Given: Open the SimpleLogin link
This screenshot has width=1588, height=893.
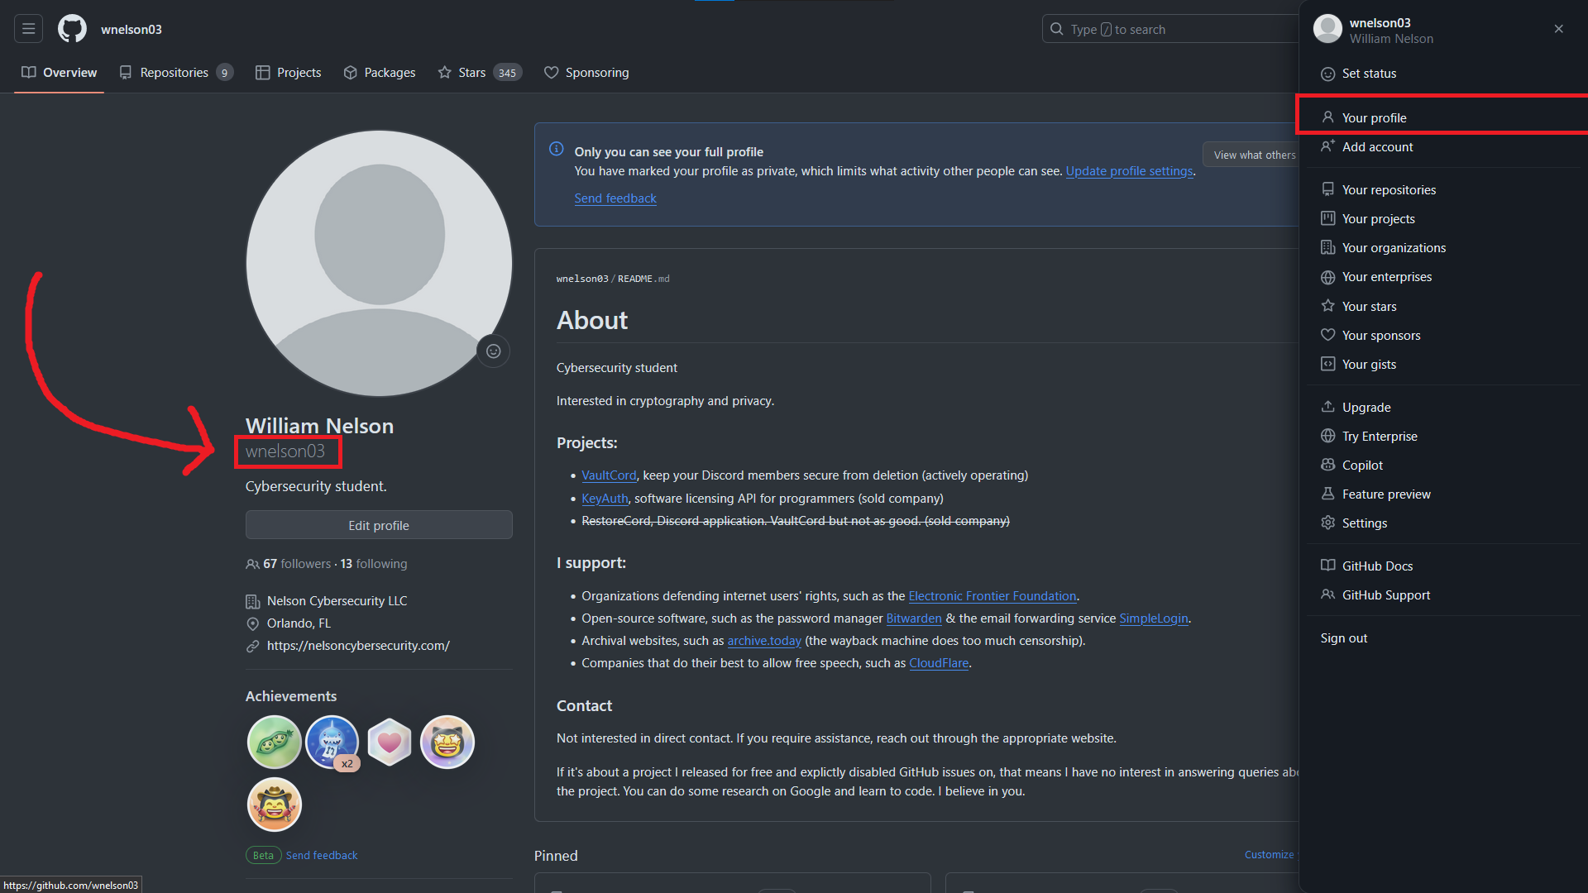Looking at the screenshot, I should click(x=1153, y=618).
